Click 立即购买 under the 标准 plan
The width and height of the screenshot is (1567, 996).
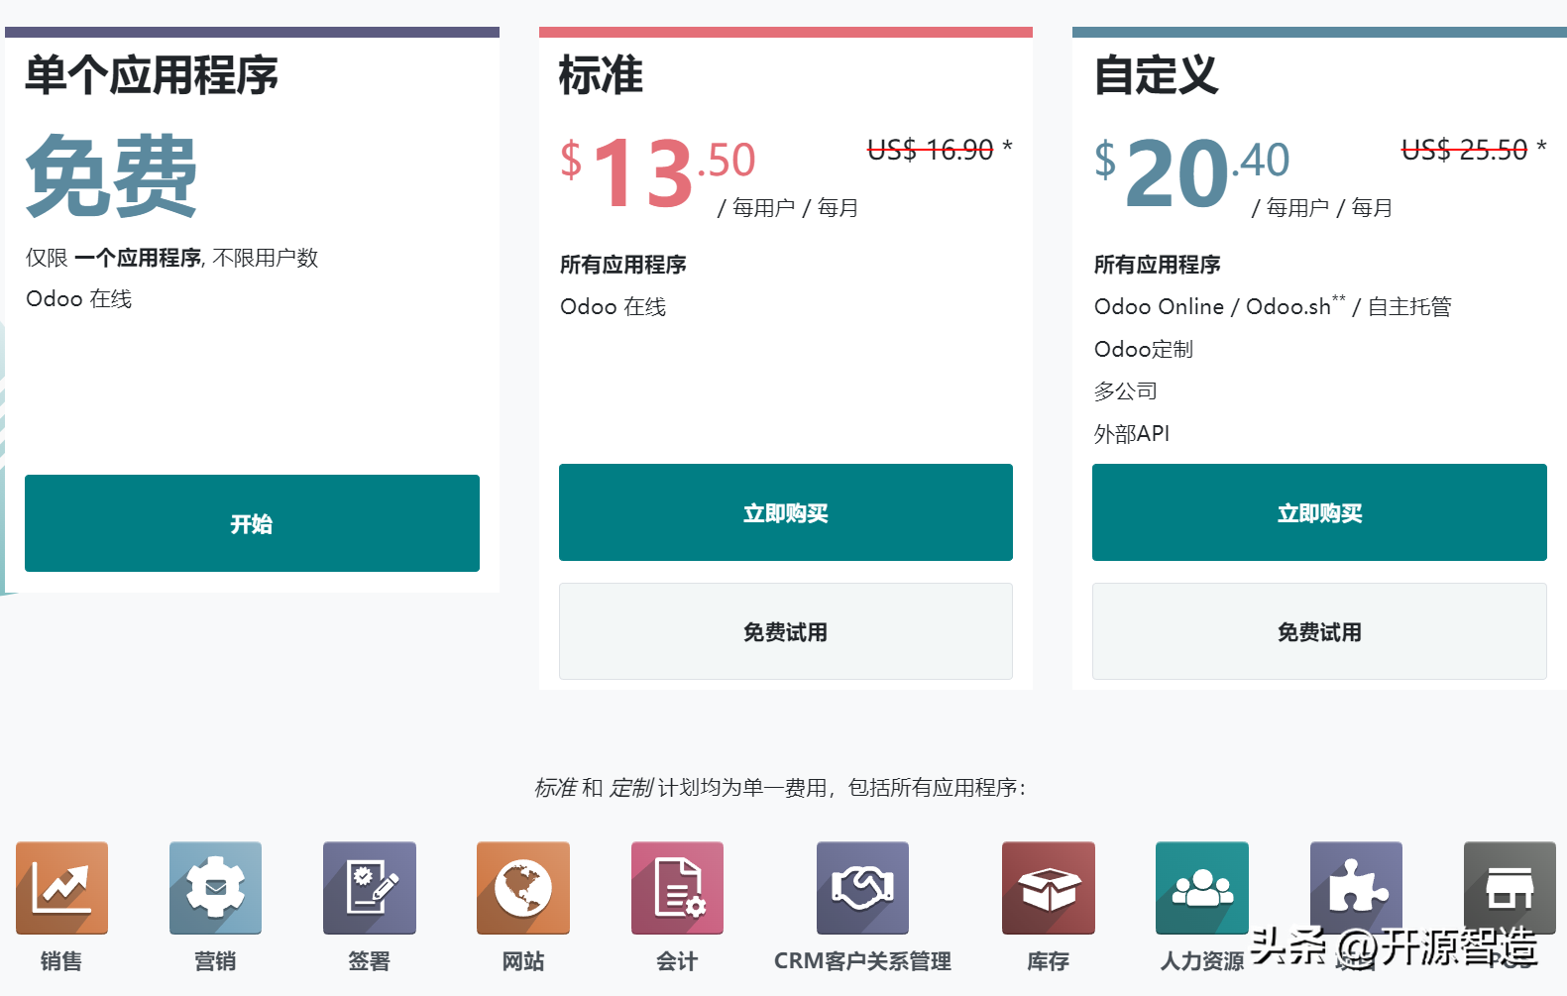tap(786, 512)
